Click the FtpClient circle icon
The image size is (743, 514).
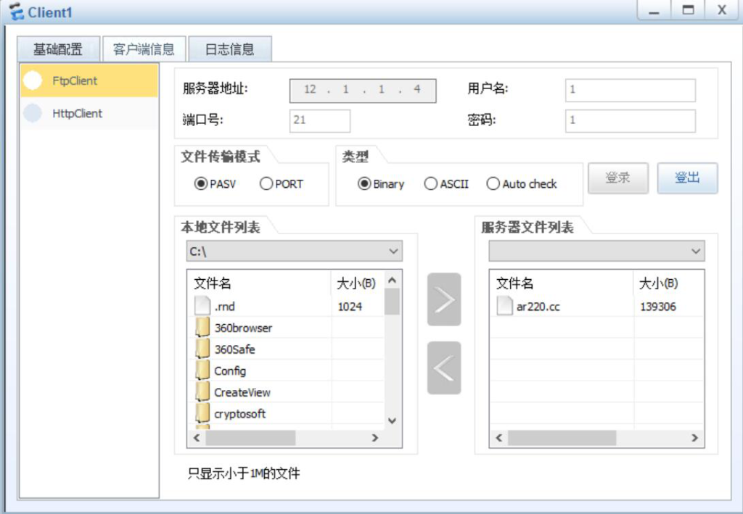pyautogui.click(x=33, y=80)
